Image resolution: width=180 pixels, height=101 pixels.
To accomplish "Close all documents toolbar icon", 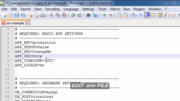I will click(36, 15).
